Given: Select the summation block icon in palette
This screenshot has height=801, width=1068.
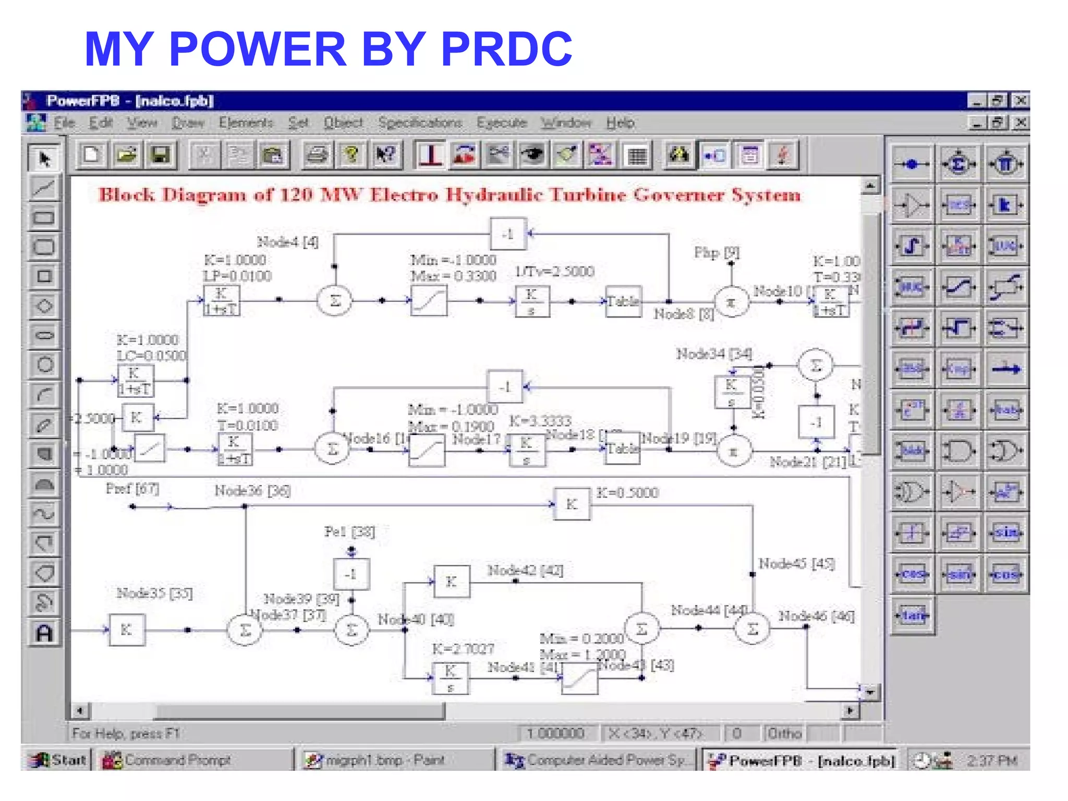Looking at the screenshot, I should pyautogui.click(x=958, y=165).
